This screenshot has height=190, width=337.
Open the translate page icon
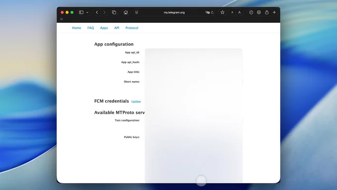tap(207, 12)
